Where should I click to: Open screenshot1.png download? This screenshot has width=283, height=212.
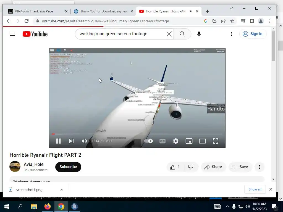[29, 190]
